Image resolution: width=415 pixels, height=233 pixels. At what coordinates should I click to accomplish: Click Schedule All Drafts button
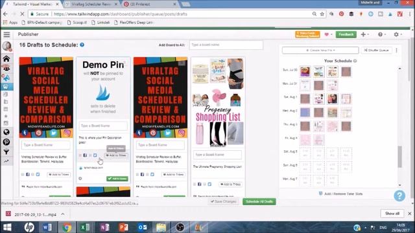(259, 201)
